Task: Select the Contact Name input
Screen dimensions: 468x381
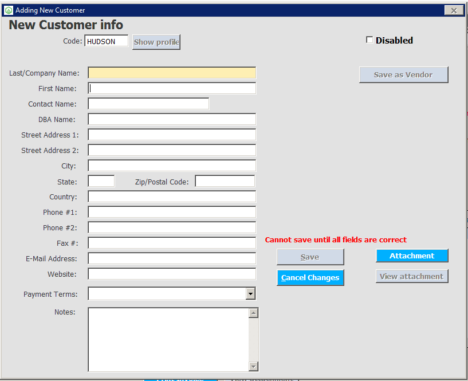Action: (148, 104)
